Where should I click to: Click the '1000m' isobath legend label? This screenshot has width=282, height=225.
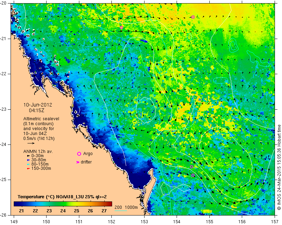[x=131, y=207]
